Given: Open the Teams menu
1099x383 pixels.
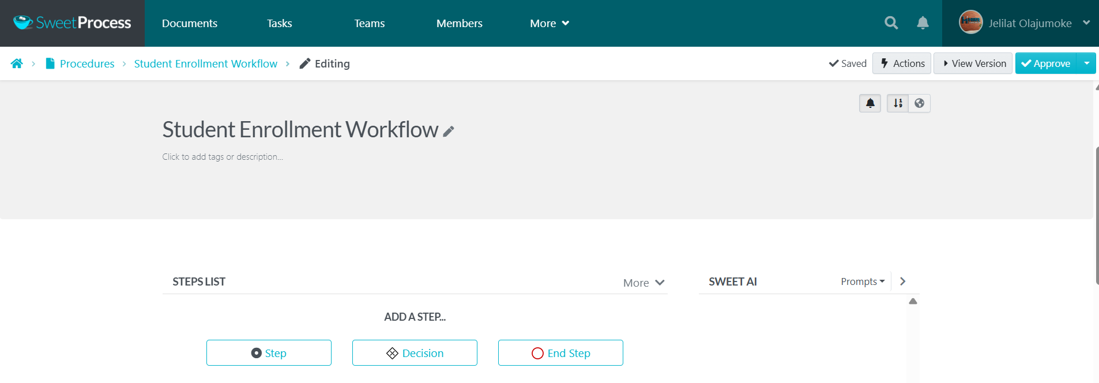Looking at the screenshot, I should [370, 23].
